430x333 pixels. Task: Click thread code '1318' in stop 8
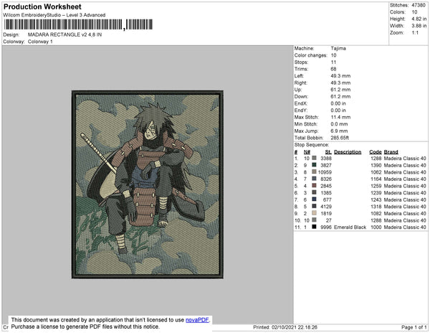[376, 207]
